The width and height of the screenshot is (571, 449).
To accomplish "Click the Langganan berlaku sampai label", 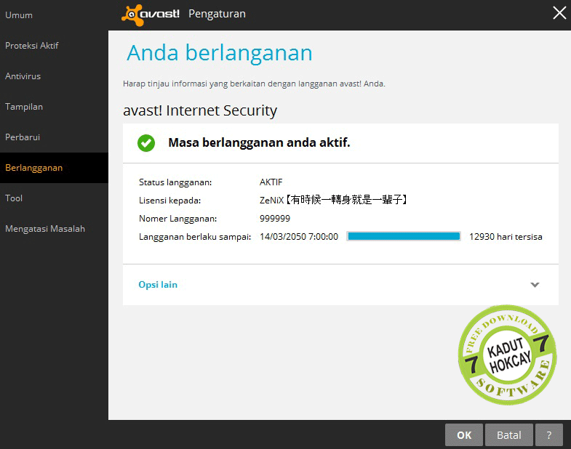I will pos(195,237).
